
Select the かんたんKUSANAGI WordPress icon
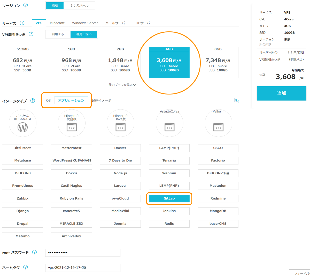click(x=22, y=123)
